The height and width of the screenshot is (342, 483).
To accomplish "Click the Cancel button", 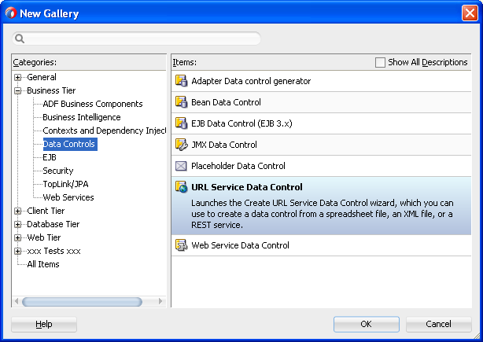I will 439,324.
